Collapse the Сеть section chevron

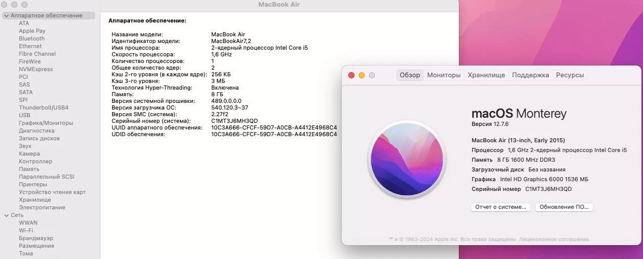(6, 215)
